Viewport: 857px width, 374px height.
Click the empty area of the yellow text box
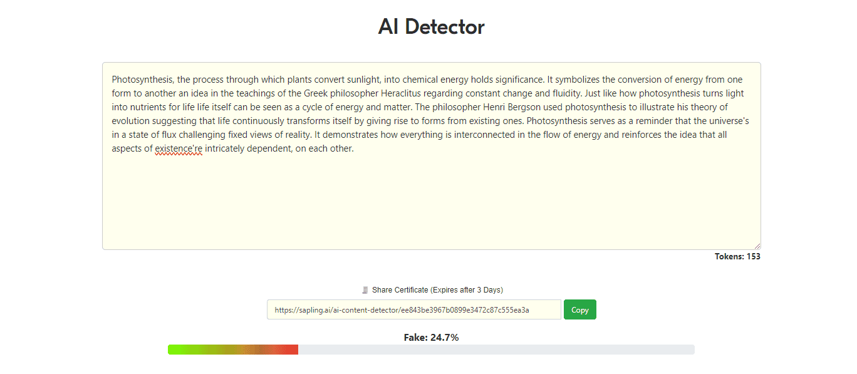431,200
